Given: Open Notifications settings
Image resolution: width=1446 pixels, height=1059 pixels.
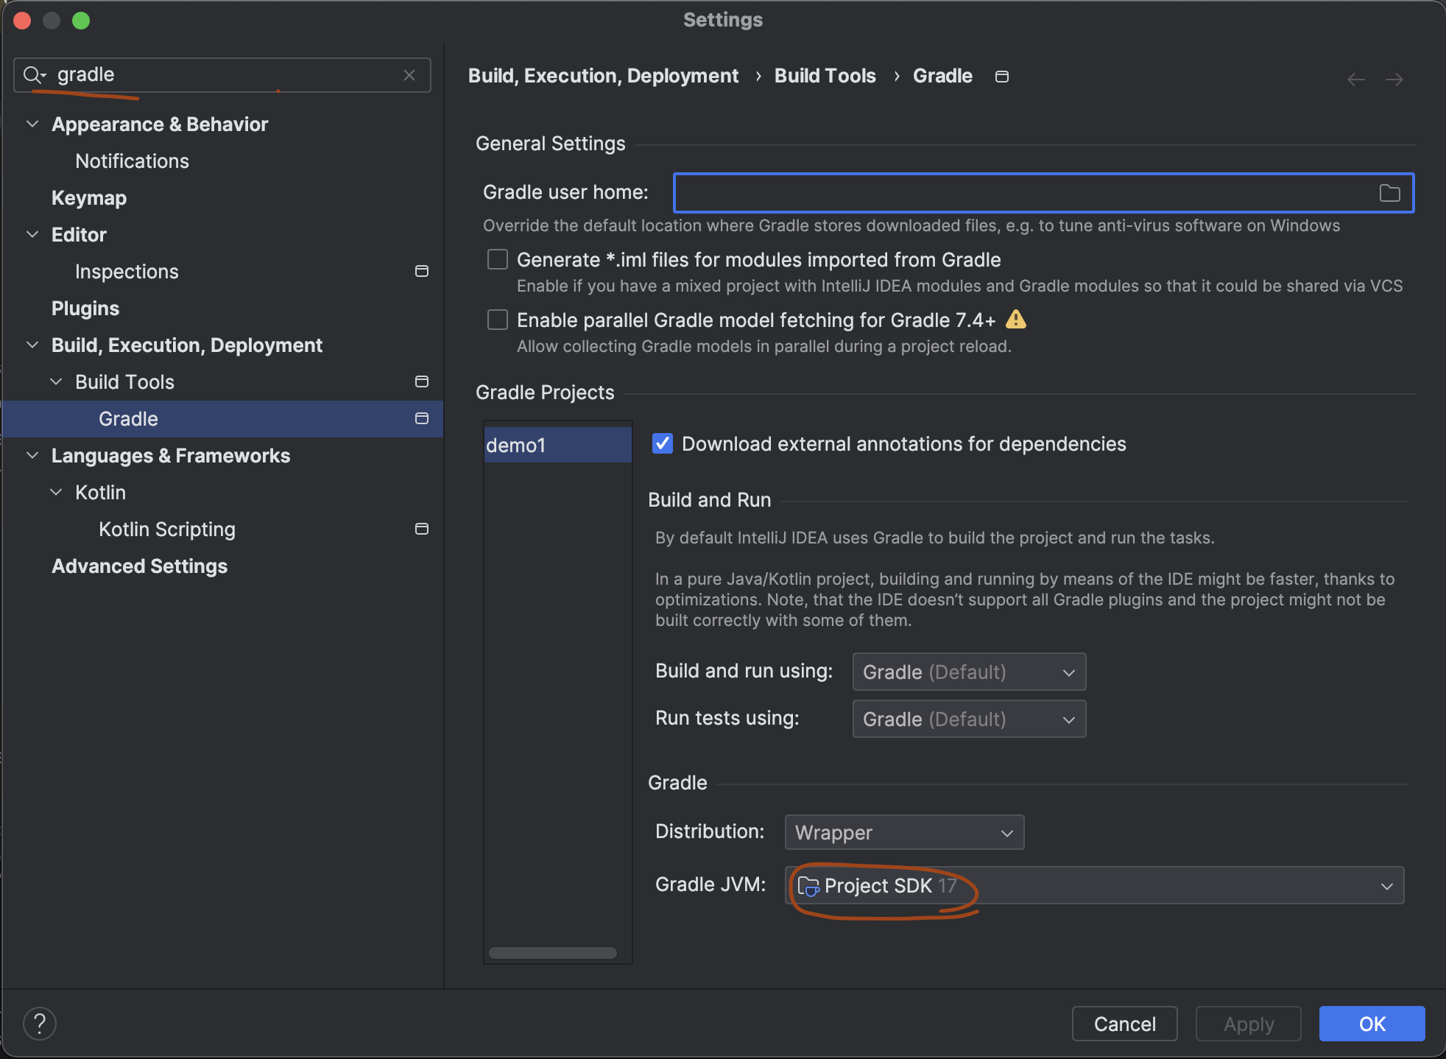Looking at the screenshot, I should 132,161.
